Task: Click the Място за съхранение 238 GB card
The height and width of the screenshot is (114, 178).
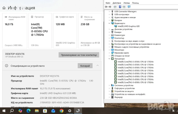Action: pyautogui.click(x=90, y=31)
